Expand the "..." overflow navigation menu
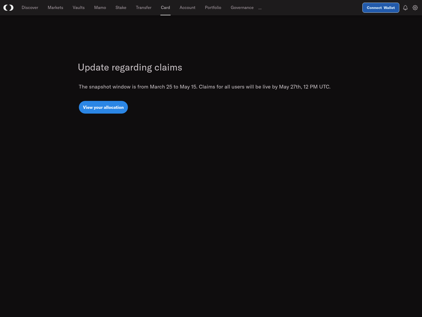Viewport: 422px width, 317px height. [260, 8]
